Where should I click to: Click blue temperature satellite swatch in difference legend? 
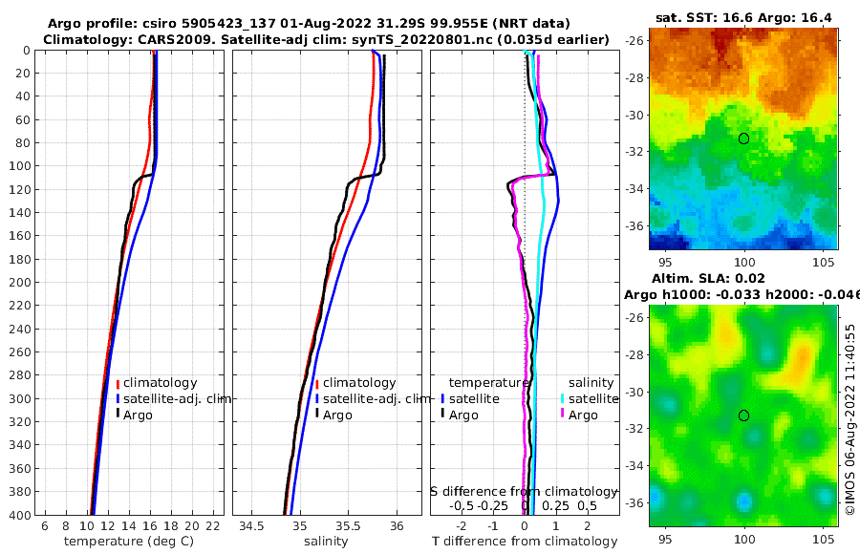pos(442,398)
